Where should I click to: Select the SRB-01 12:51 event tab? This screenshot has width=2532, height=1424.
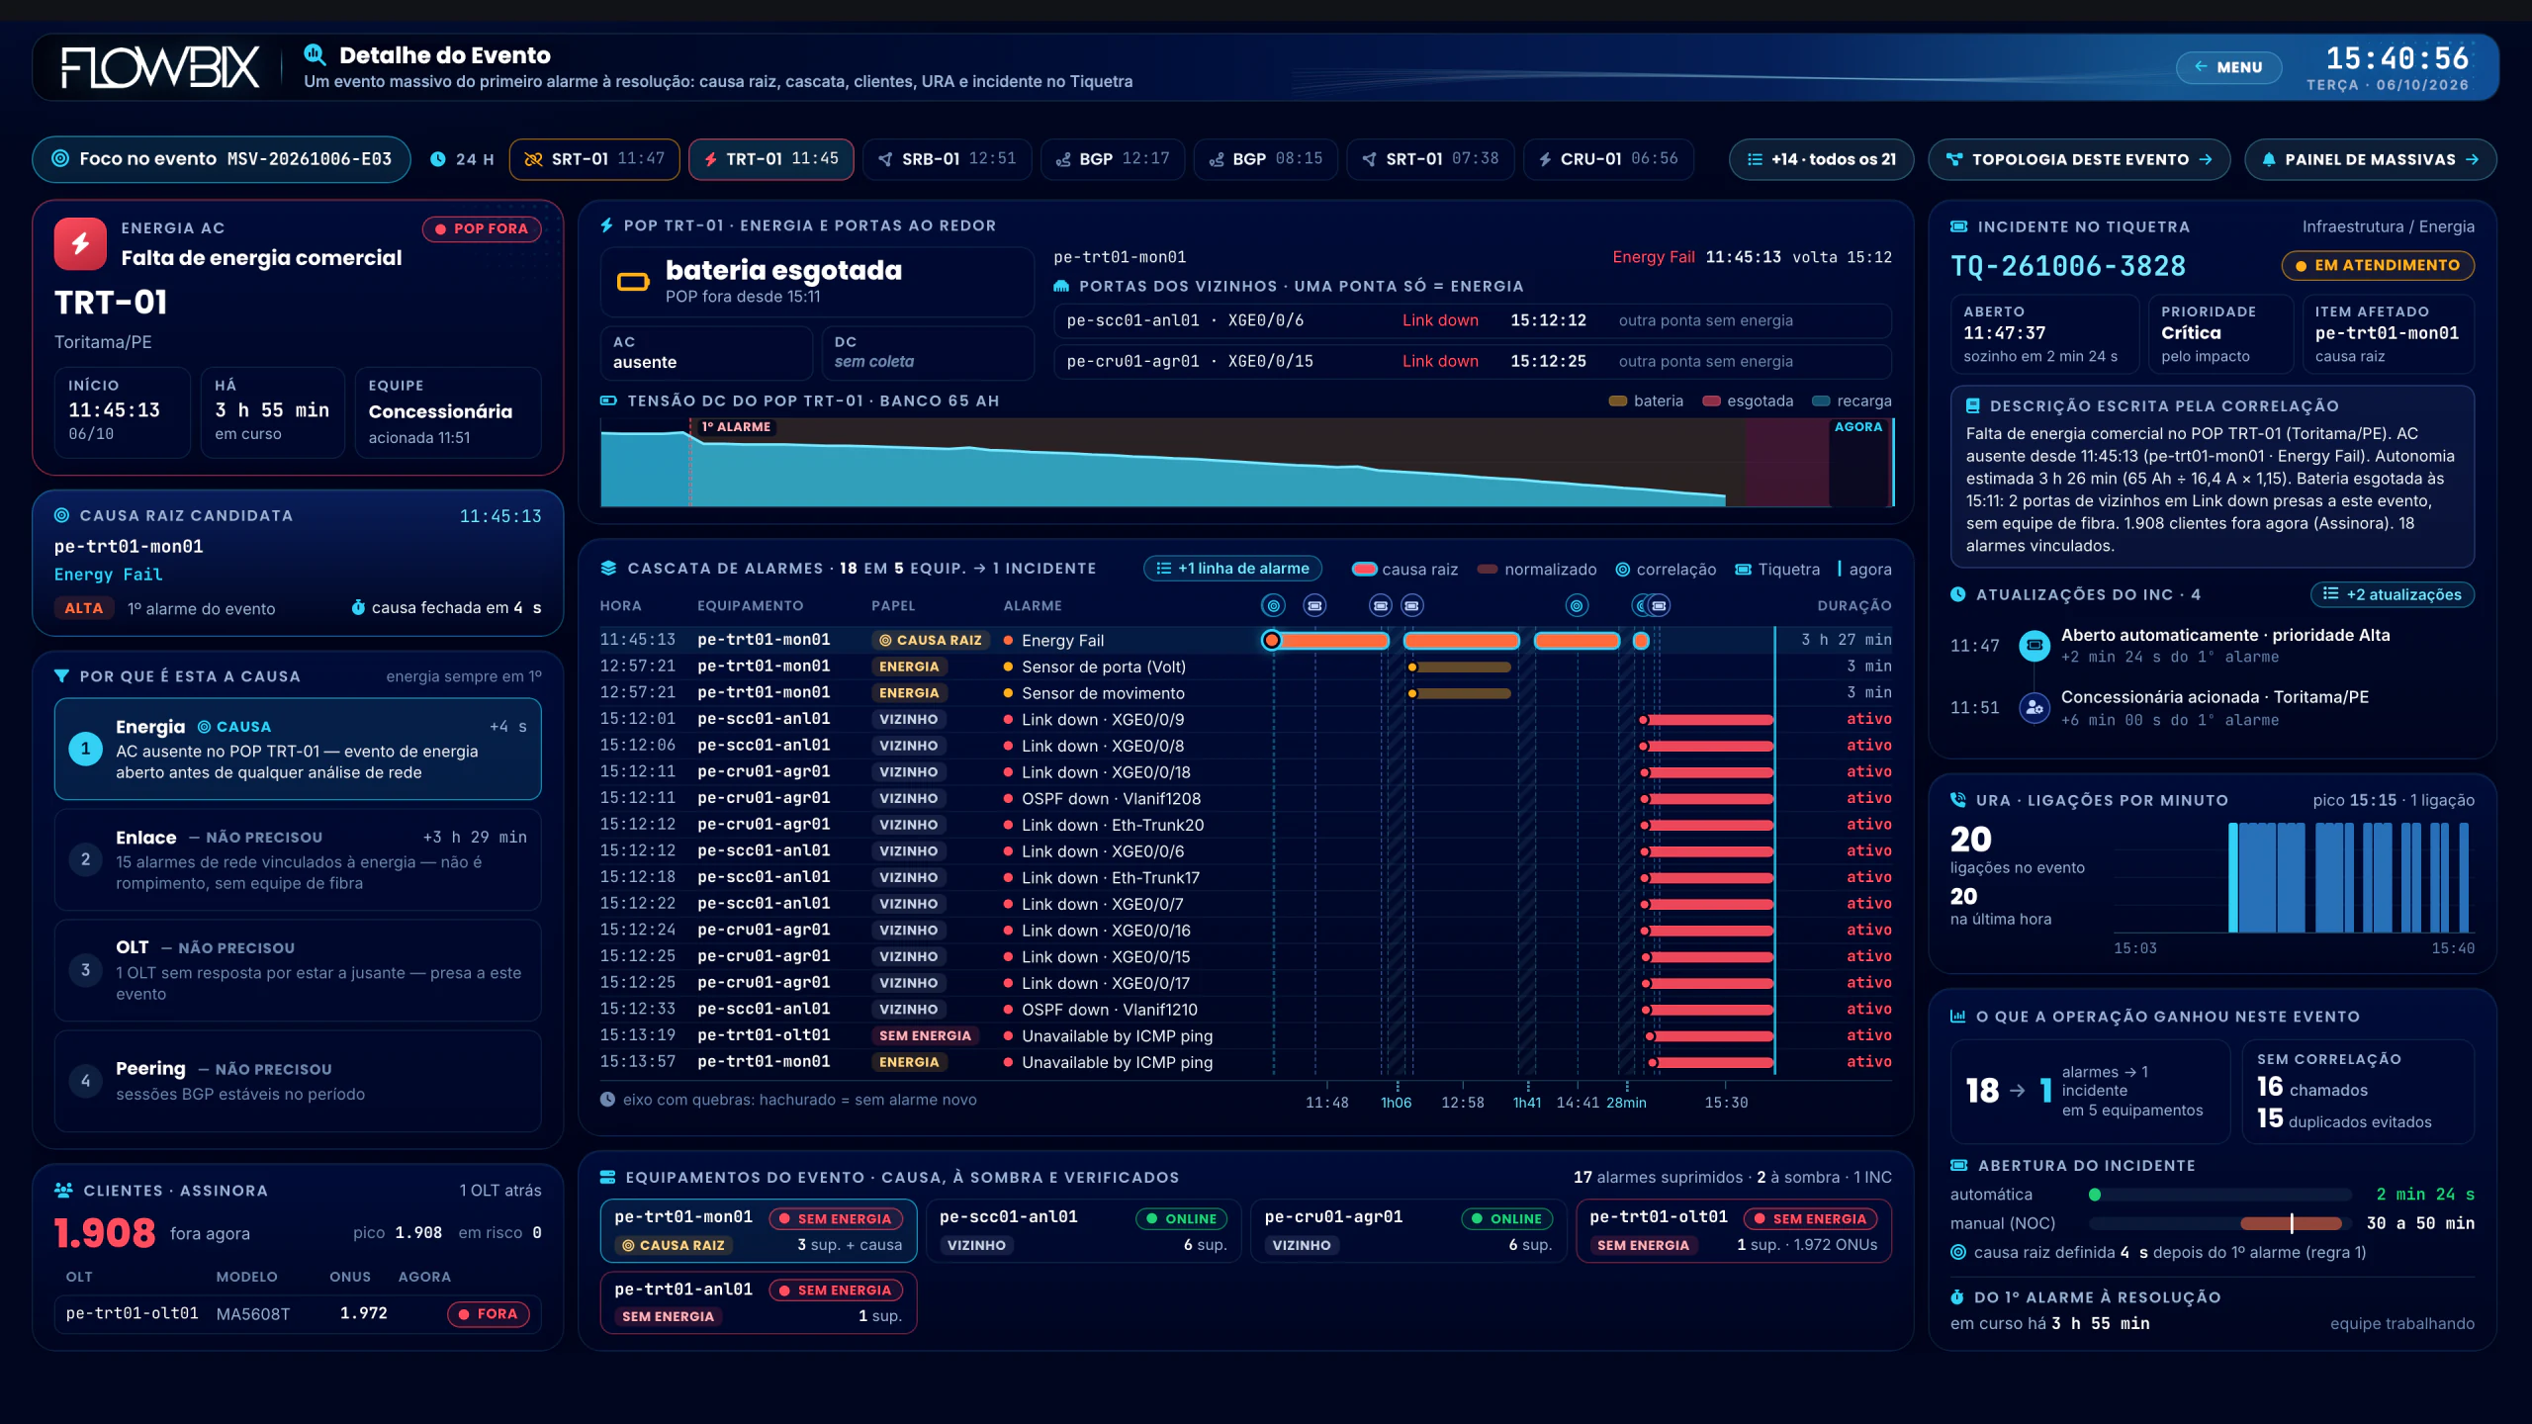[x=948, y=159]
